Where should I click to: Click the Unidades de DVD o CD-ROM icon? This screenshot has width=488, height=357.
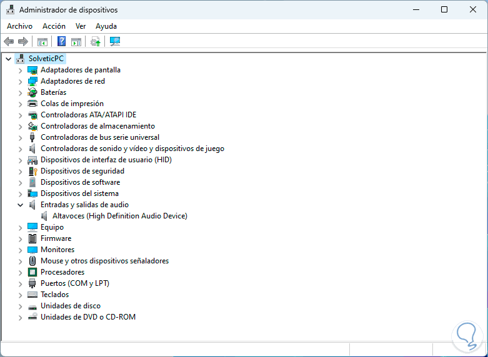coord(32,317)
